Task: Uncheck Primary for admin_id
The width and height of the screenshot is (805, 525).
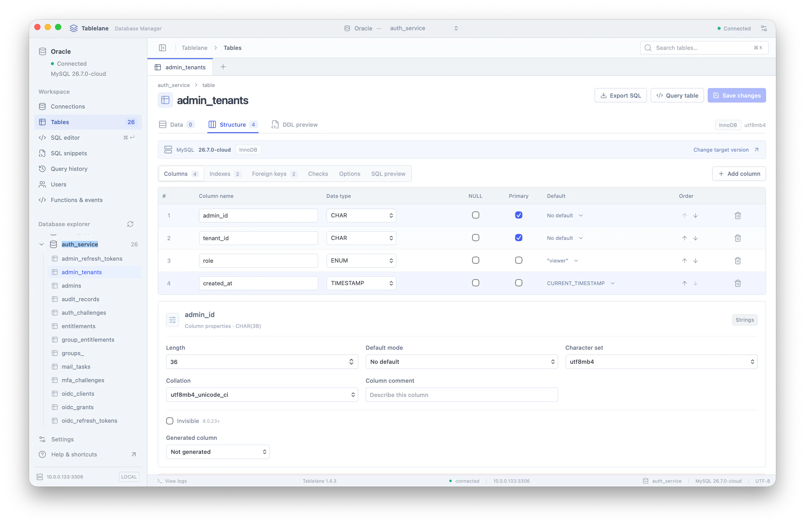Action: tap(519, 215)
